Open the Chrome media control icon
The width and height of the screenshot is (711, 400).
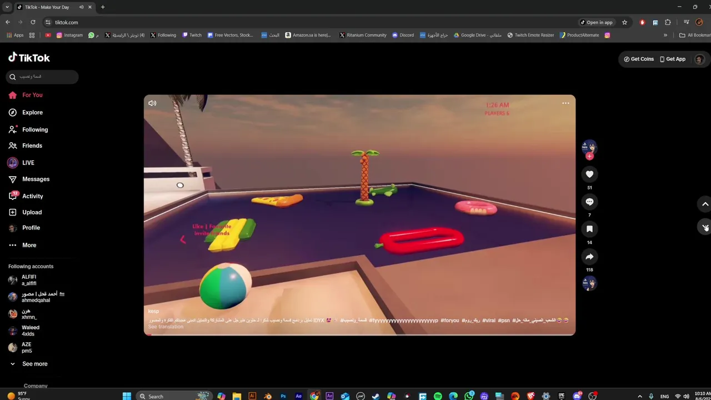click(x=687, y=22)
